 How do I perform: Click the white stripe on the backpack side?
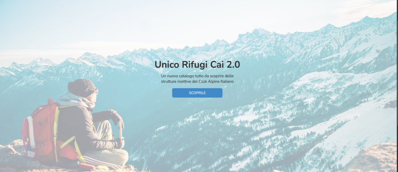click(31, 132)
